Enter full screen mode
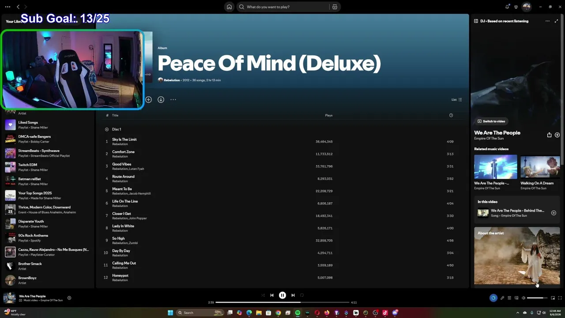The height and width of the screenshot is (318, 565). pyautogui.click(x=560, y=298)
